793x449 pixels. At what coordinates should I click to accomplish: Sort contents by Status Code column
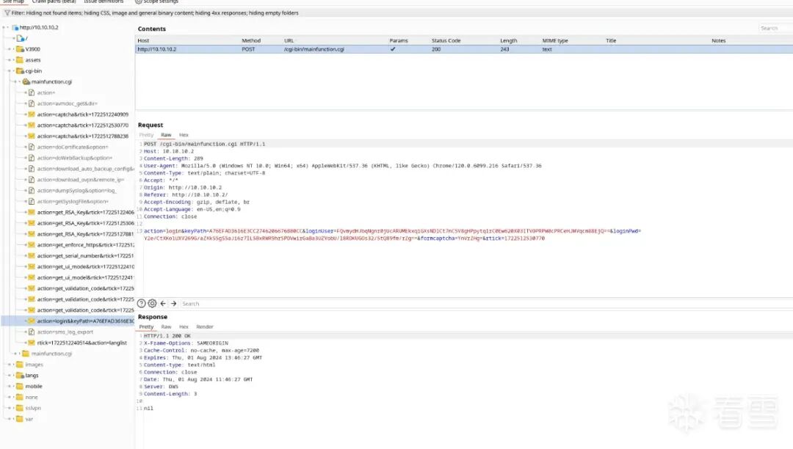click(446, 41)
